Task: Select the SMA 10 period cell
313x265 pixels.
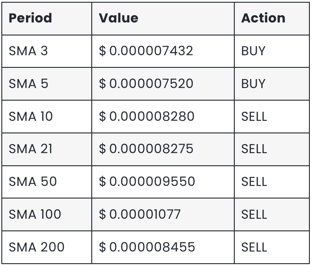Action: [x=31, y=116]
